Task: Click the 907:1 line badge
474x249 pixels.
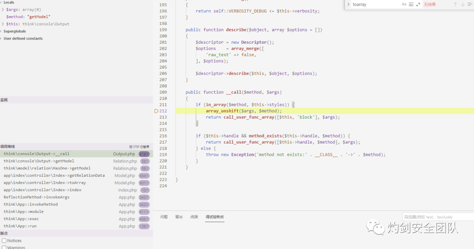Action: 144,183
